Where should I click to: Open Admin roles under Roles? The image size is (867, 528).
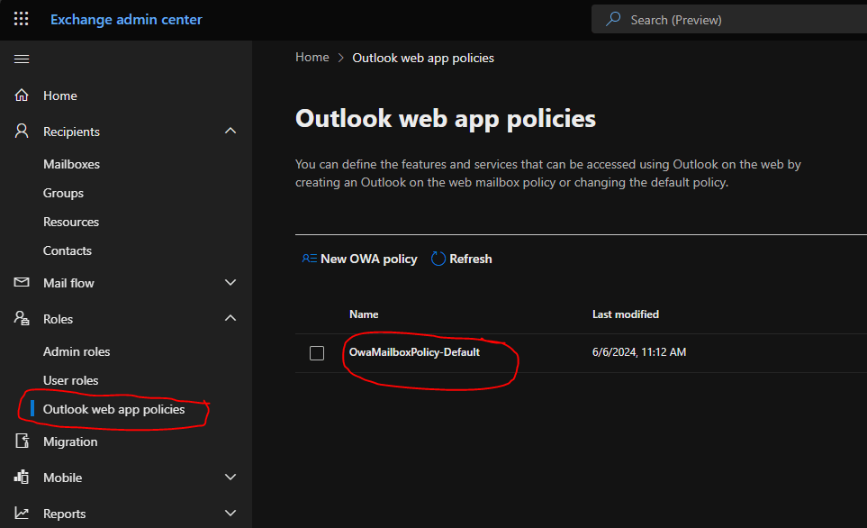click(77, 351)
